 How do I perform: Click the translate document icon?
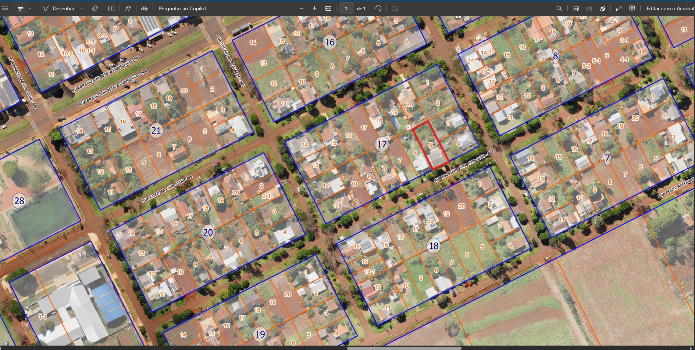click(145, 8)
